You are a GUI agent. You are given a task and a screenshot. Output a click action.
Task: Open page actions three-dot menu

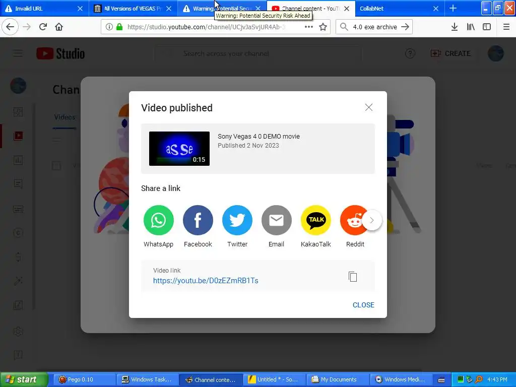click(309, 27)
